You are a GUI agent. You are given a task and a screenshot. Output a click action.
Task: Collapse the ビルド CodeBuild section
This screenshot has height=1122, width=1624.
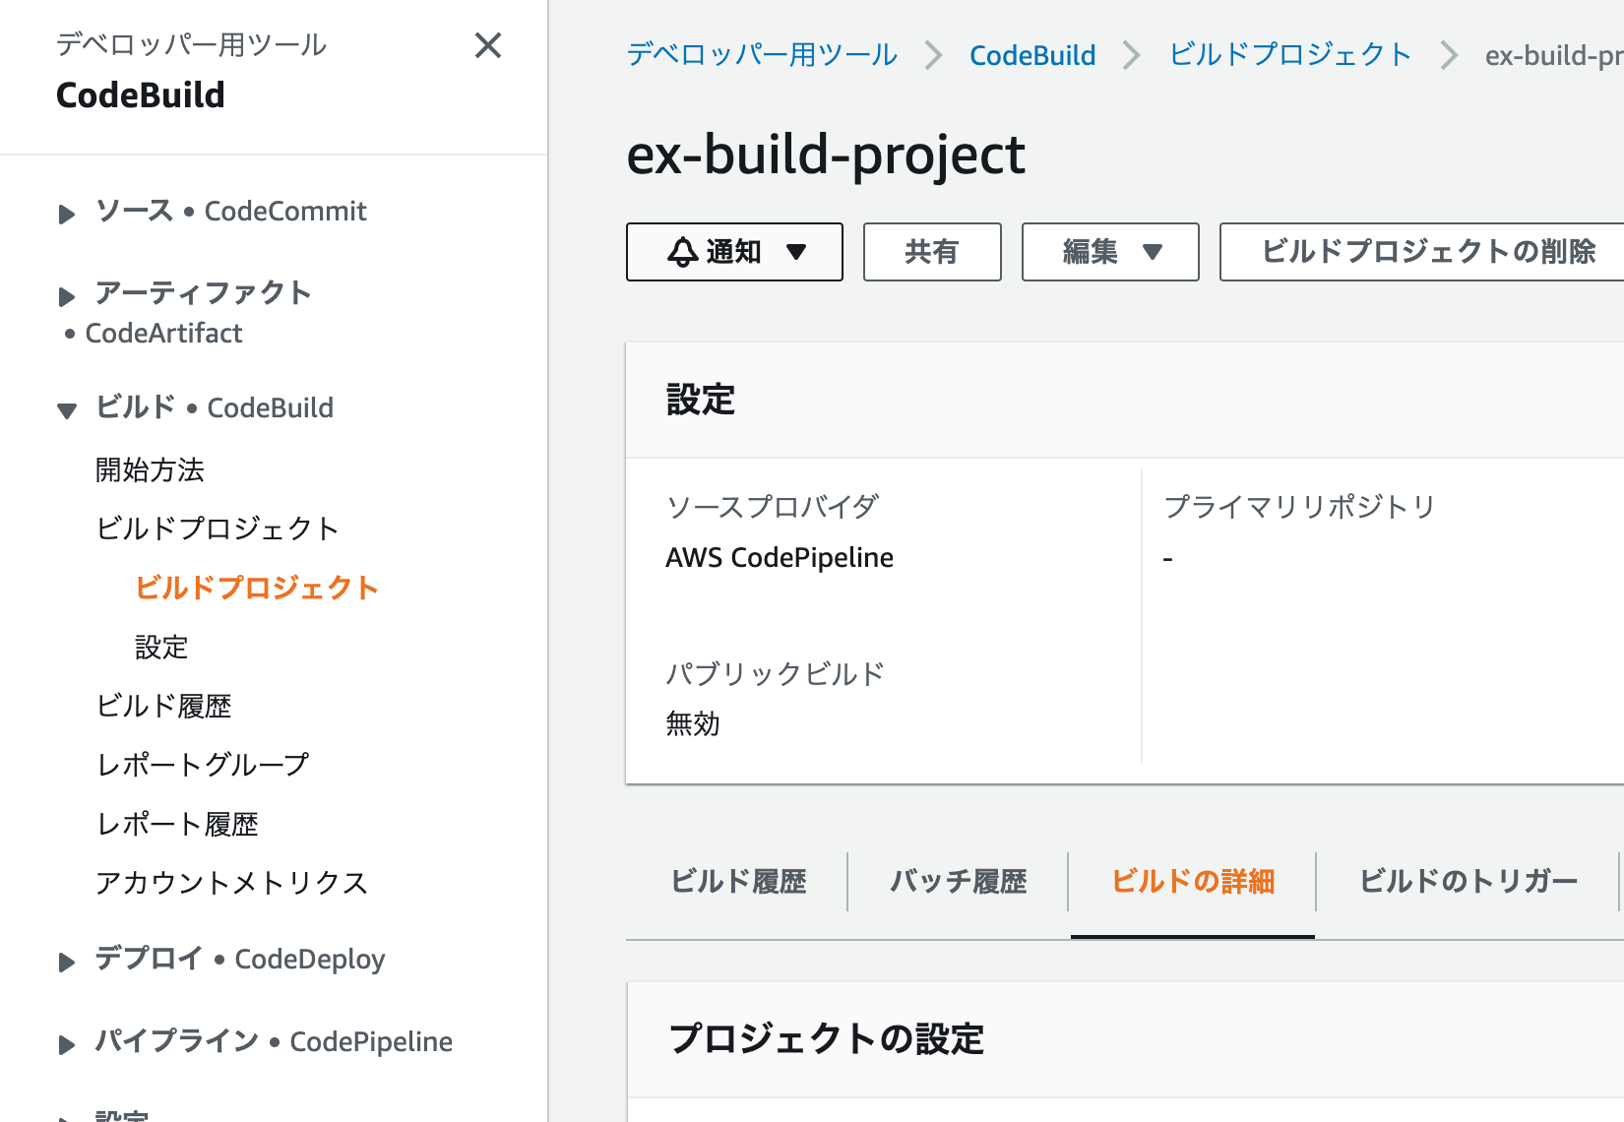point(67,410)
